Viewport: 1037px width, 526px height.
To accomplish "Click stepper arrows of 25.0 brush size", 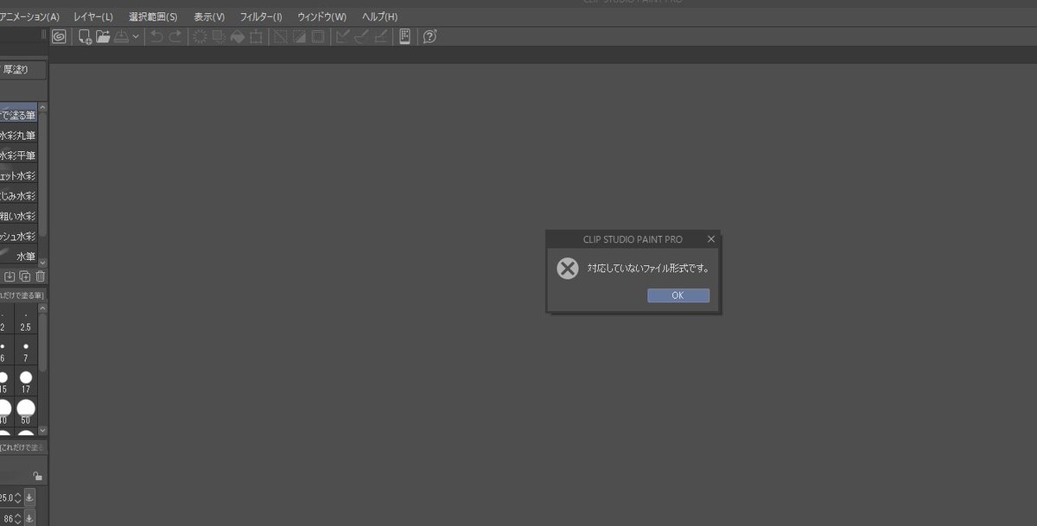I will click(x=18, y=497).
